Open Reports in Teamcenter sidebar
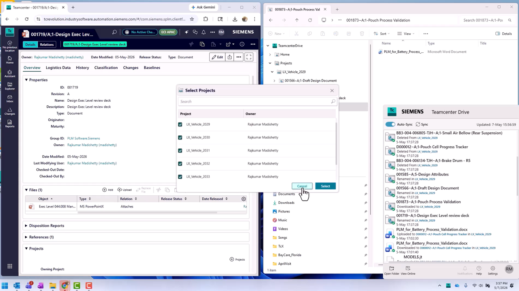 pyautogui.click(x=10, y=124)
